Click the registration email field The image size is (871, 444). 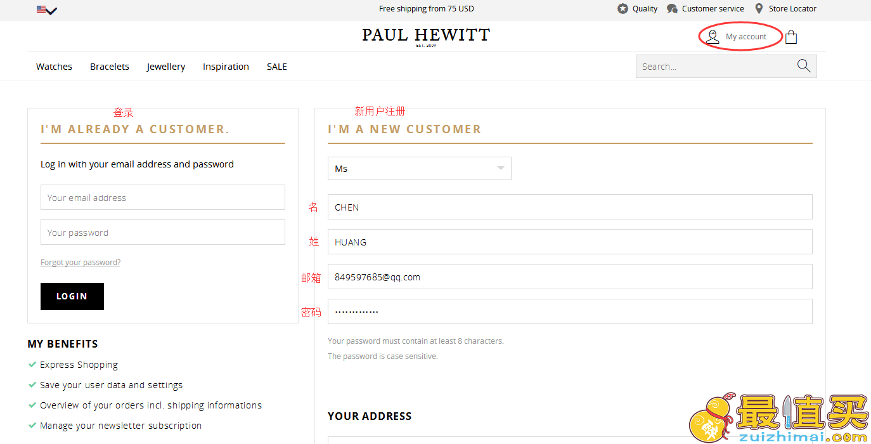(x=570, y=277)
